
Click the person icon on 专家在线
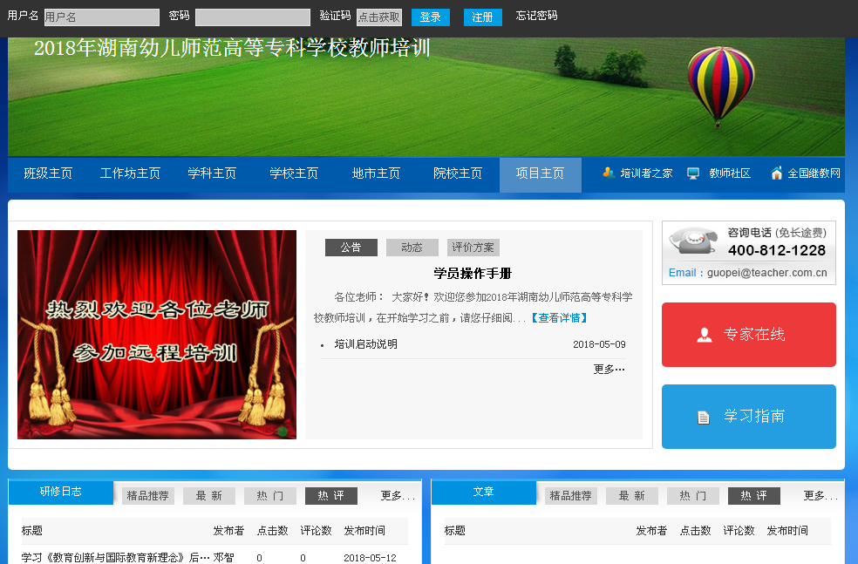pyautogui.click(x=705, y=335)
